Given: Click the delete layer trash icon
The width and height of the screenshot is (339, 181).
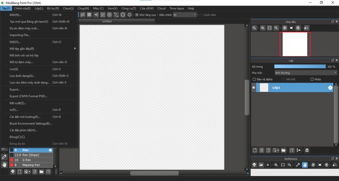Looking at the screenshot, I should pyautogui.click(x=307, y=150).
